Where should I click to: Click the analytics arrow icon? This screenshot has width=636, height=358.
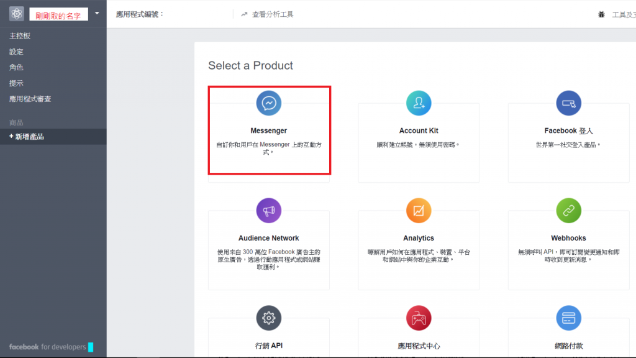click(x=244, y=15)
